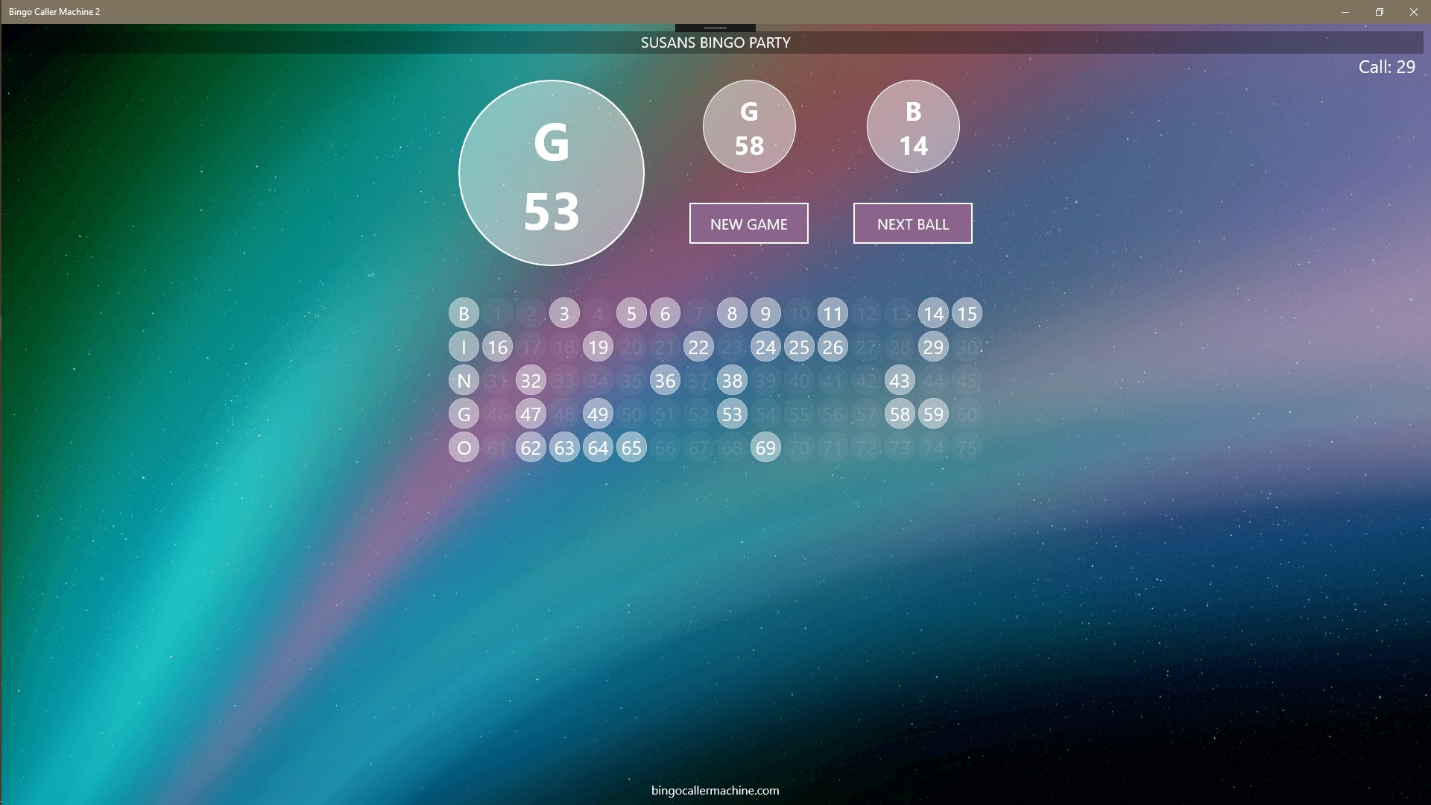Click number 22 ball in I row
The width and height of the screenshot is (1431, 805).
pos(698,347)
